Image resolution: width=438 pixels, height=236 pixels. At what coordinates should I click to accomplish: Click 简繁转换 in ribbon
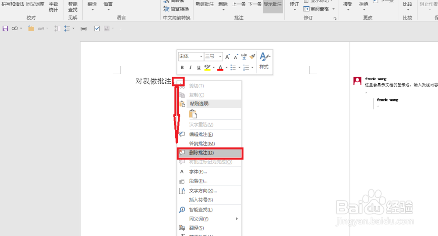(176, 9)
